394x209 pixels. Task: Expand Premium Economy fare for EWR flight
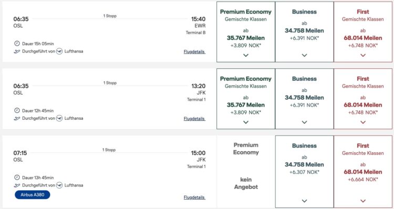tap(246, 55)
